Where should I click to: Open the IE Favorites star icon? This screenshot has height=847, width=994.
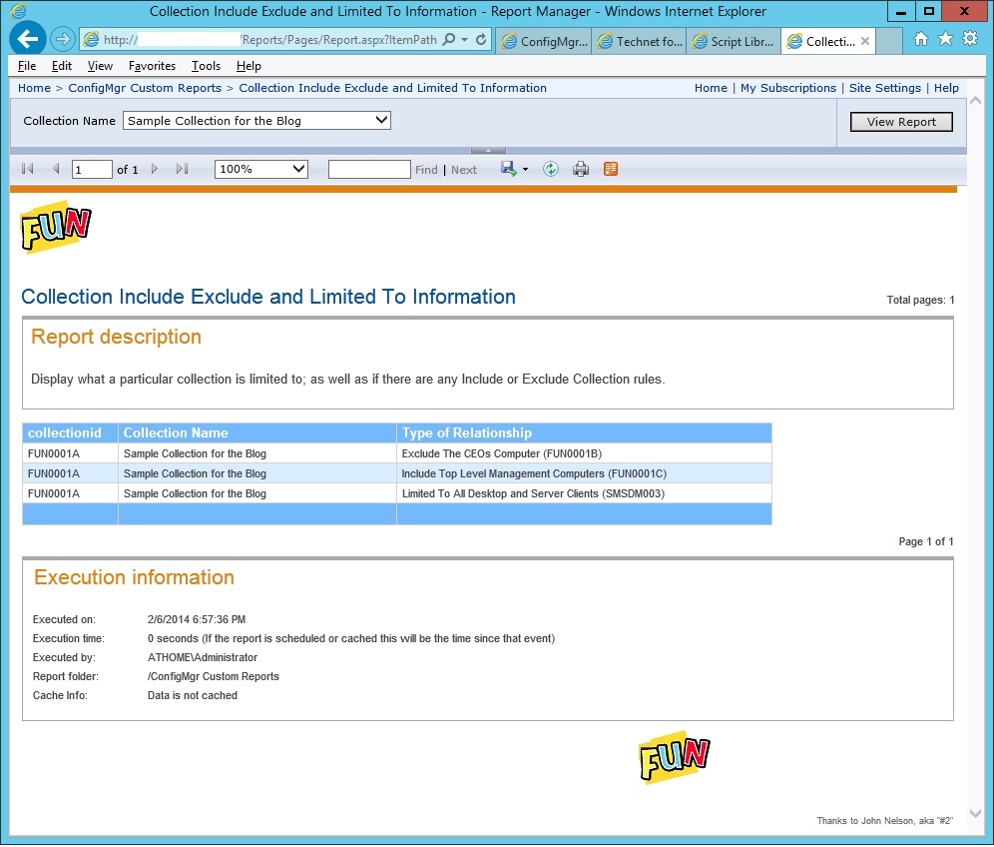coord(945,39)
